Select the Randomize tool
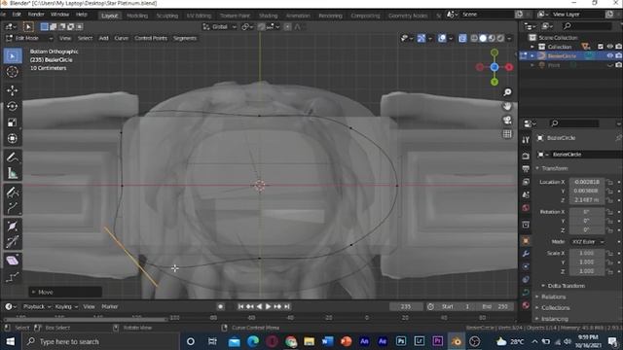623x350 pixels. coord(13,276)
